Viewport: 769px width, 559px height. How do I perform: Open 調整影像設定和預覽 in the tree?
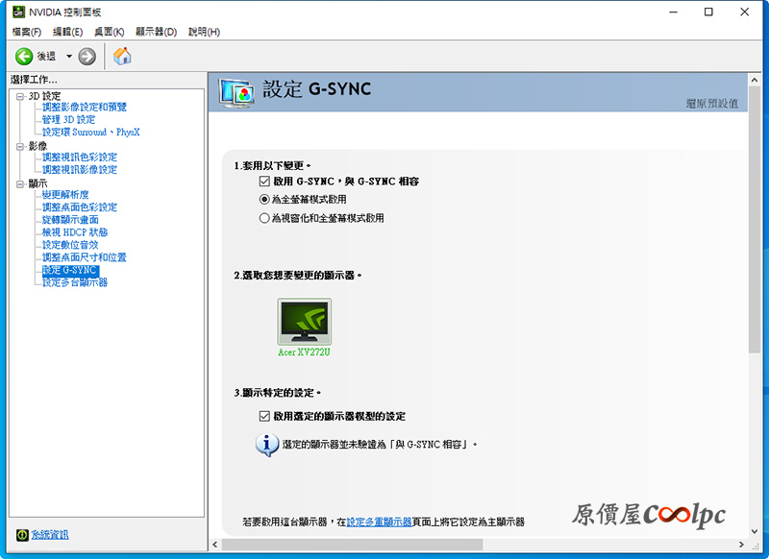(x=85, y=107)
